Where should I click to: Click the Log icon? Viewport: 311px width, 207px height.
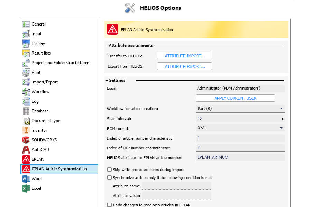[x=26, y=101]
